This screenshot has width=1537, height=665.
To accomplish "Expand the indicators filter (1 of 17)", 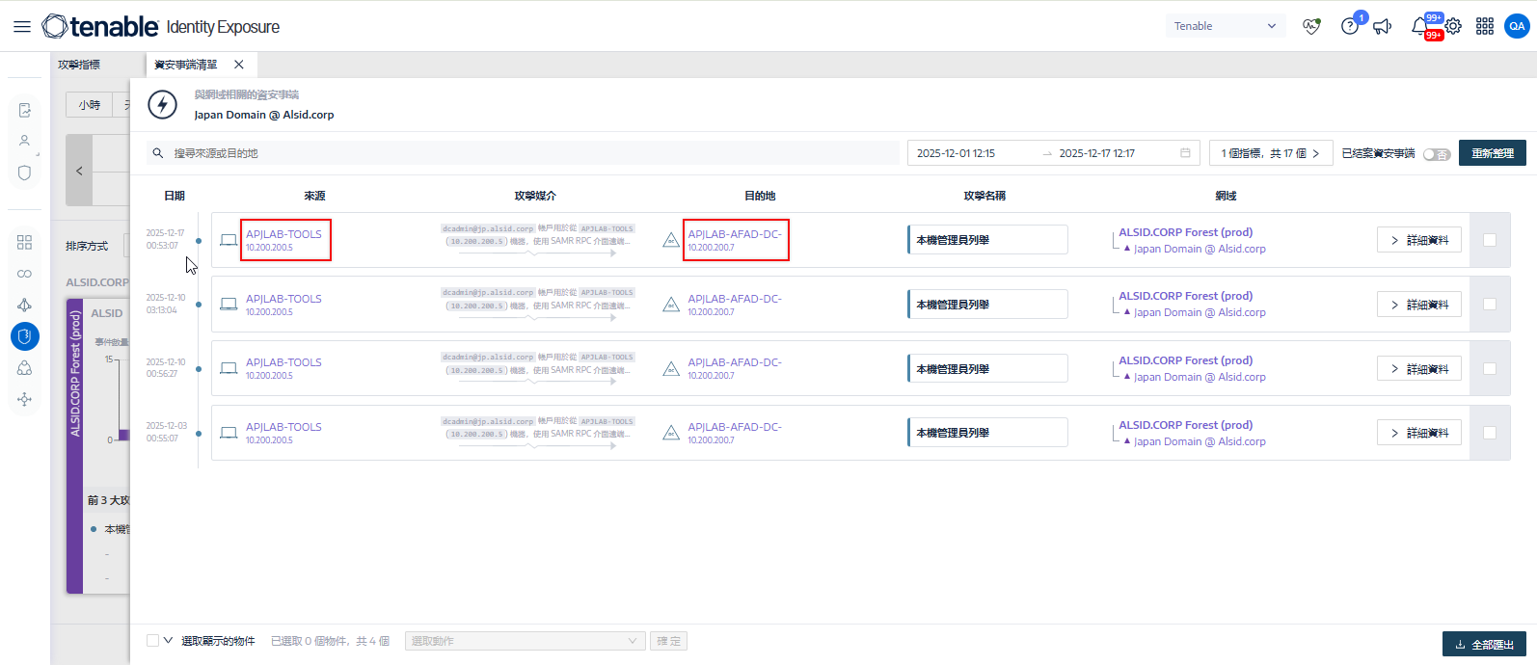I will tap(1270, 153).
